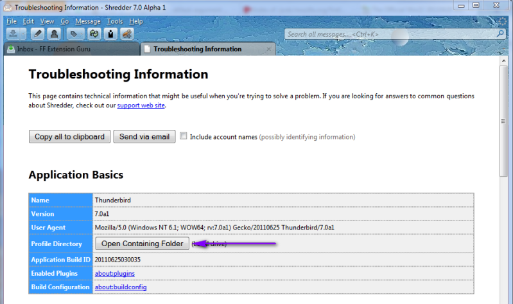
Task: Open the File menu
Action: coord(12,21)
